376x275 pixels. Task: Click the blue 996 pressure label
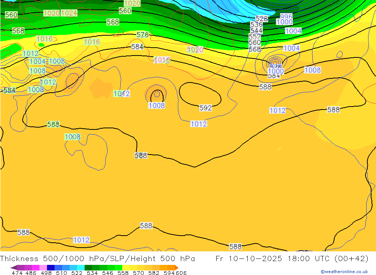(286, 16)
